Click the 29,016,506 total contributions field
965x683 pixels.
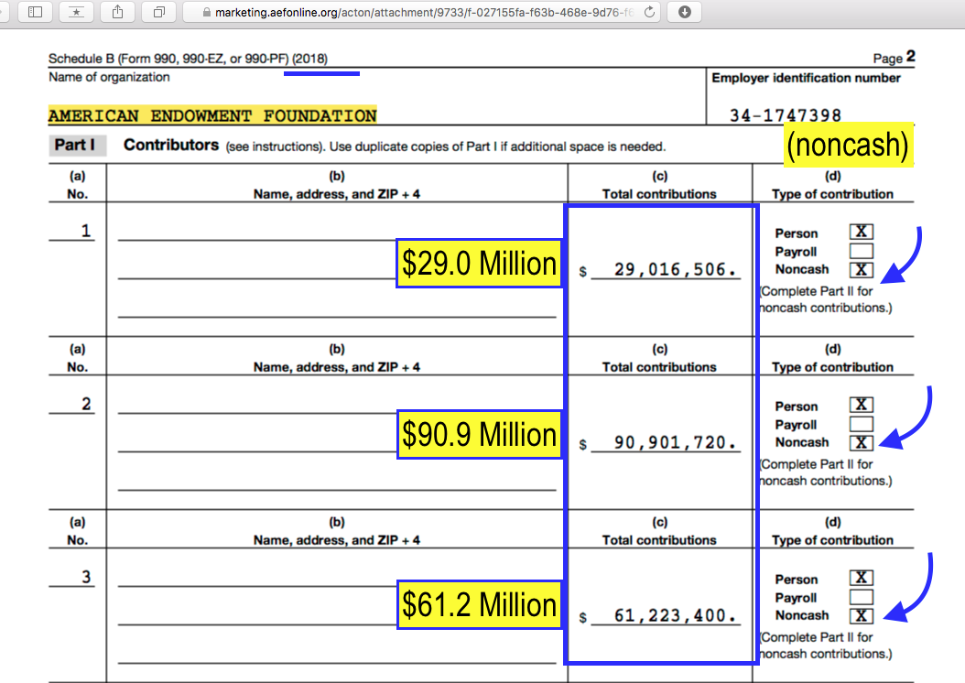coord(675,271)
